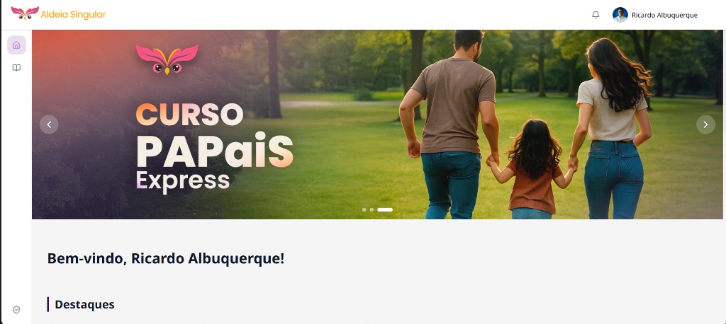The image size is (726, 324).
Task: Click Ricardo Albuquerque profile avatar
Action: (x=620, y=15)
